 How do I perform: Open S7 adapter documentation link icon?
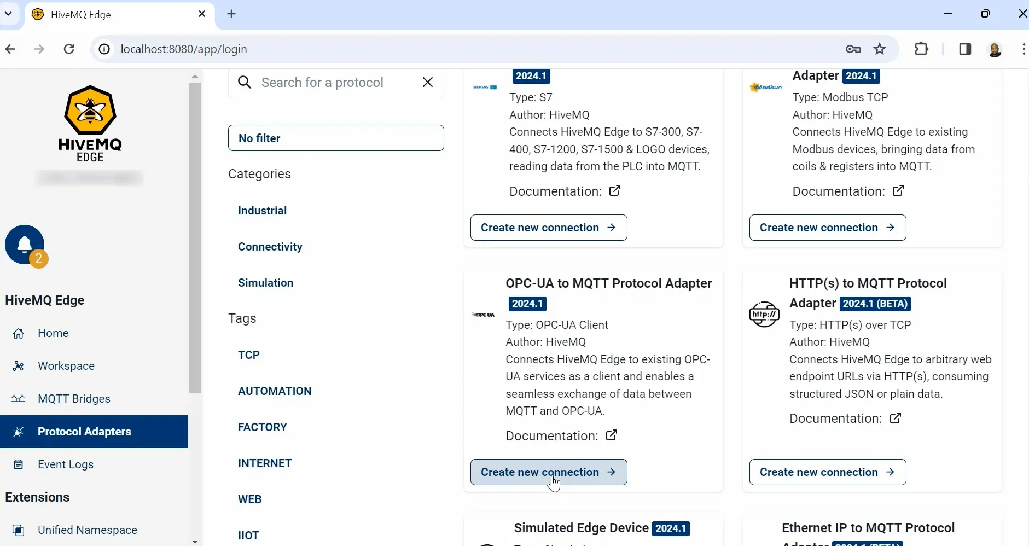(615, 190)
